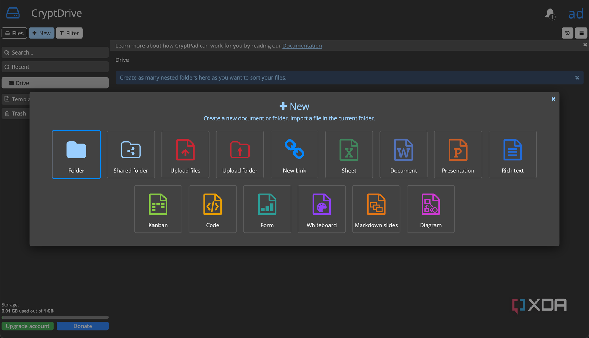Image resolution: width=589 pixels, height=338 pixels.
Task: Select the Document icon
Action: [x=403, y=154]
